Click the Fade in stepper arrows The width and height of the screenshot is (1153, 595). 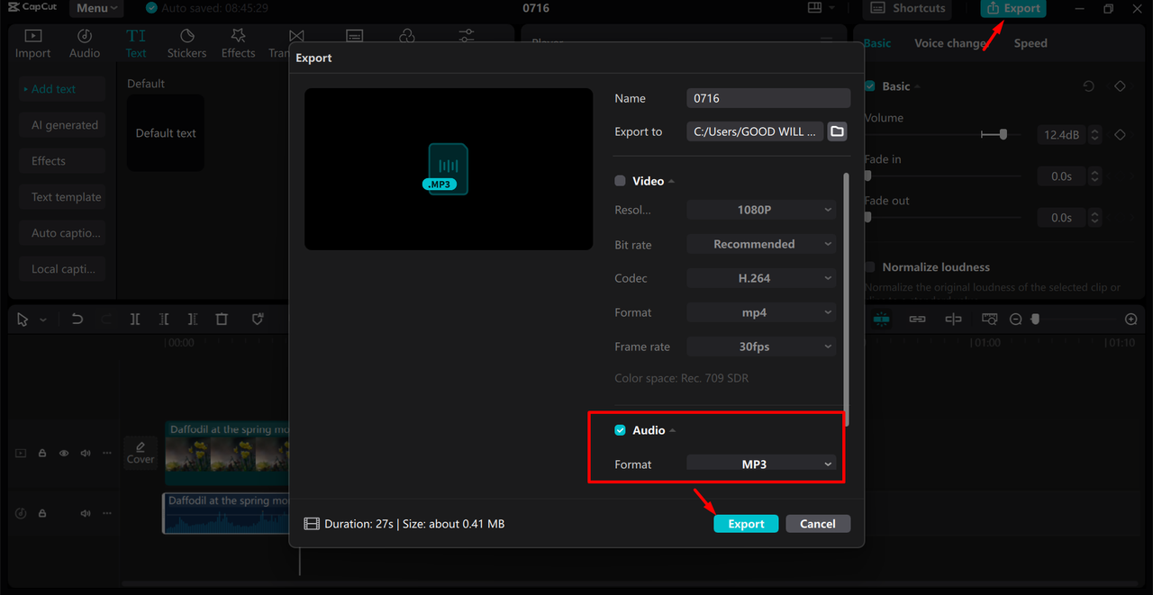(1095, 176)
